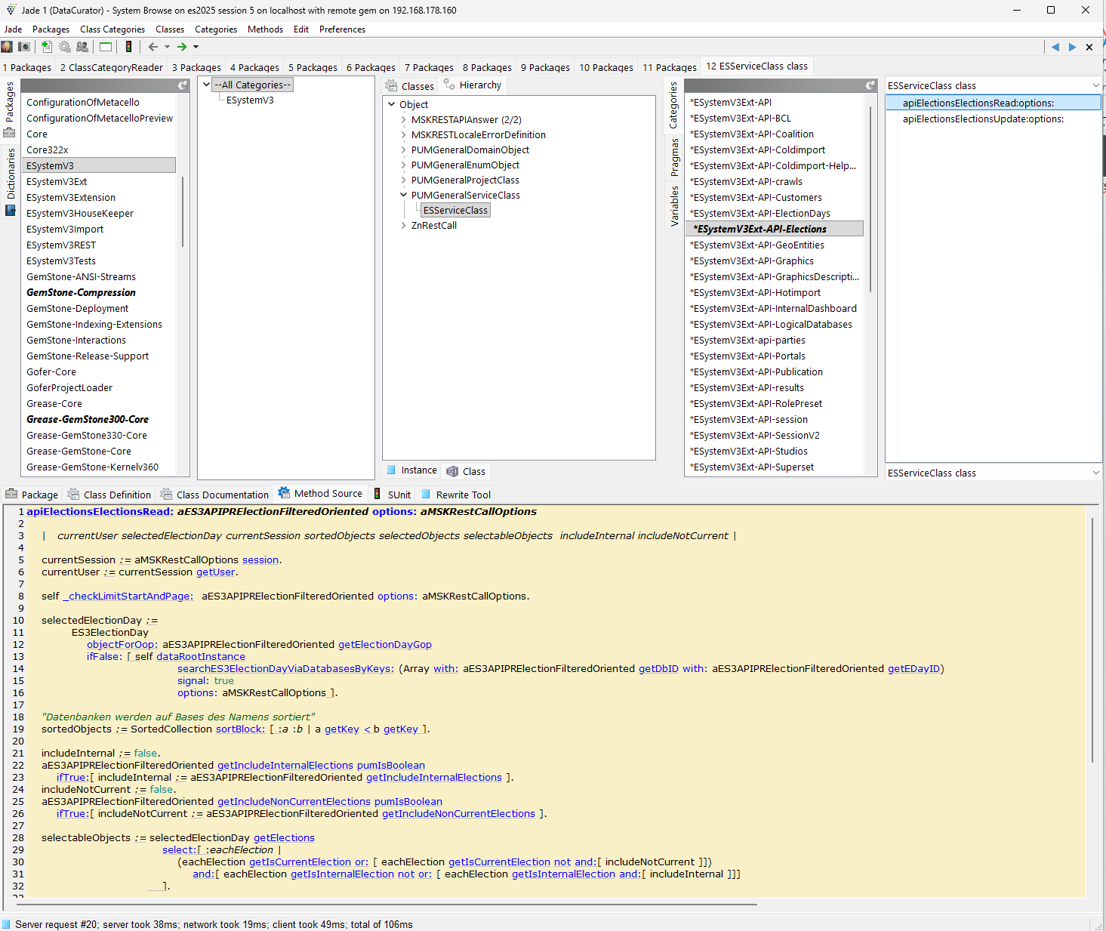This screenshot has width=1106, height=931.
Task: Select the *ESystemV3Ext-API-Portals category
Action: (x=747, y=356)
